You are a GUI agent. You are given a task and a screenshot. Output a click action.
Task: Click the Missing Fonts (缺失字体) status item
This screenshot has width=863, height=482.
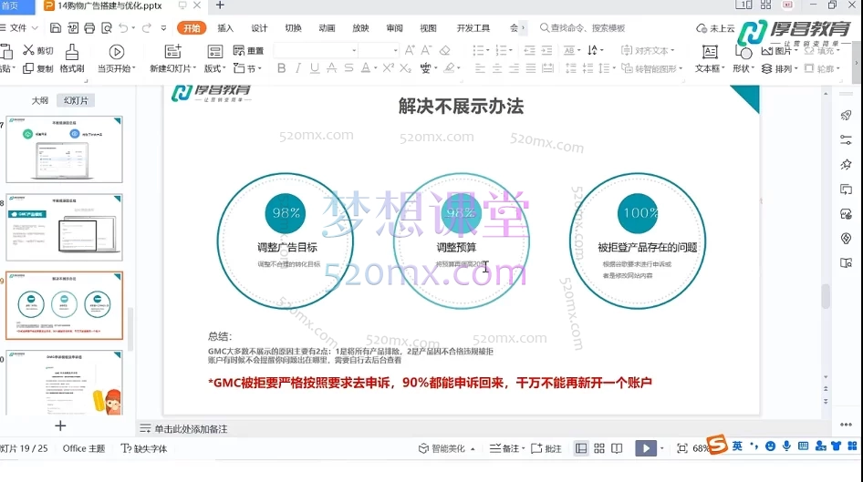pos(144,448)
